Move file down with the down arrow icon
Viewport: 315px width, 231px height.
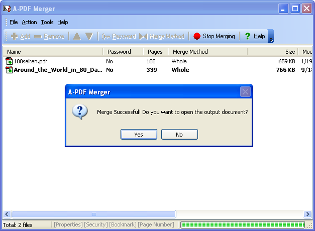pos(89,36)
